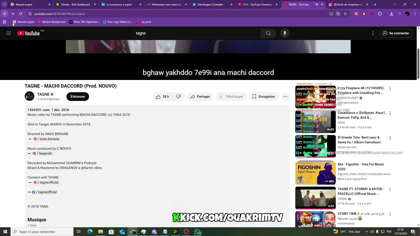
Task: Open the Free Logo Maker bookmark
Action: pyautogui.click(x=118, y=22)
